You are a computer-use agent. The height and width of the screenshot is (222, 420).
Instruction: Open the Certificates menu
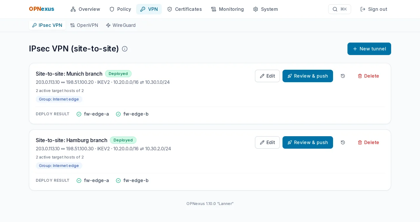[184, 9]
